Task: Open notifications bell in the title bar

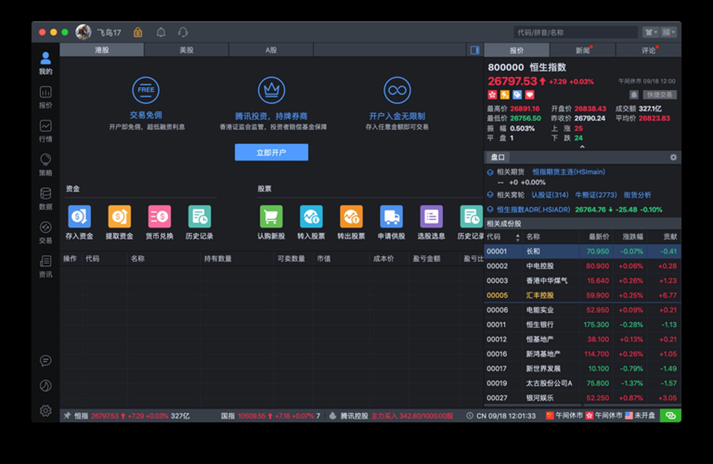Action: pos(161,32)
